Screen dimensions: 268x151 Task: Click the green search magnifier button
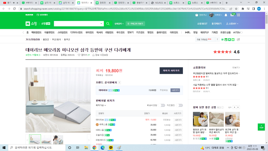pos(108,23)
